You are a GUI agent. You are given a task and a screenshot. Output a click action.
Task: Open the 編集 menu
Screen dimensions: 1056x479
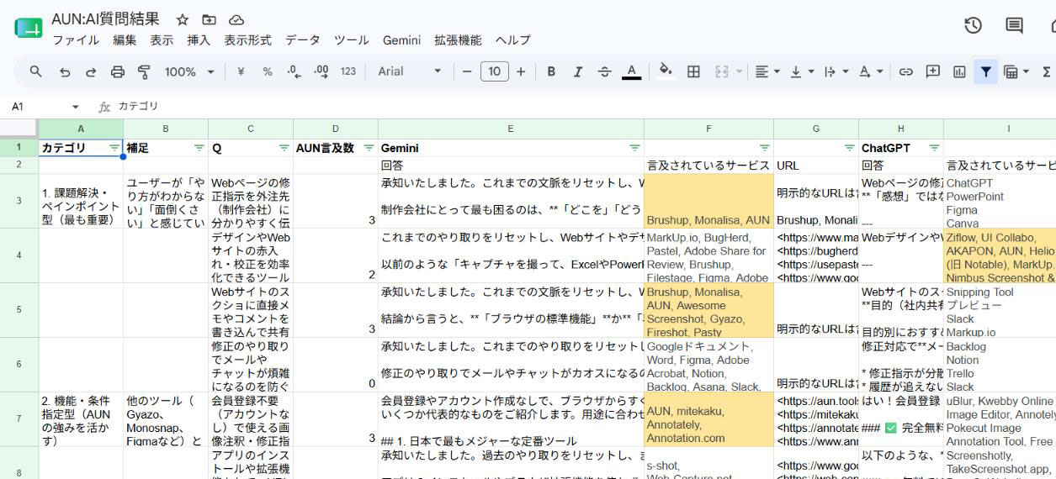pos(125,39)
